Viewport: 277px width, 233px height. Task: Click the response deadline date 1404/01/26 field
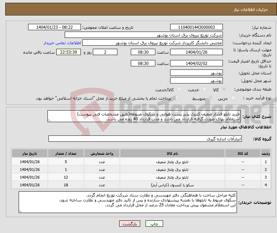coord(197,52)
